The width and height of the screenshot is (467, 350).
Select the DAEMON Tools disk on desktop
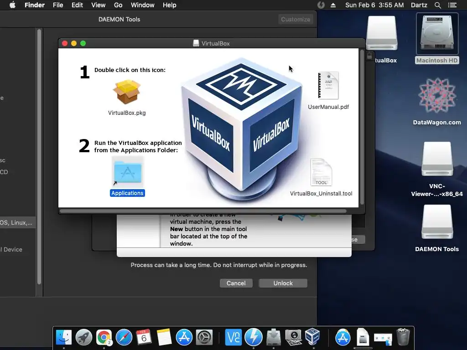pos(437,222)
